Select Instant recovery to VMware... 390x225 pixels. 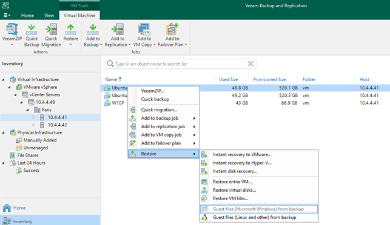[x=259, y=155]
